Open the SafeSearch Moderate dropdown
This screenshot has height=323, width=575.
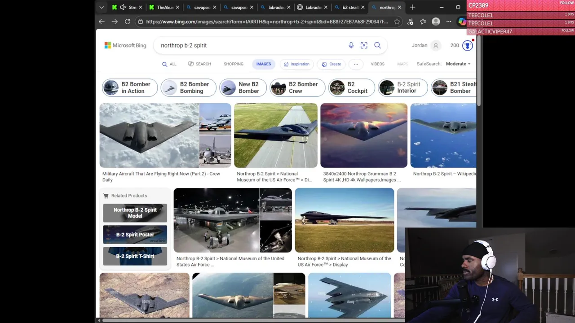click(458, 64)
